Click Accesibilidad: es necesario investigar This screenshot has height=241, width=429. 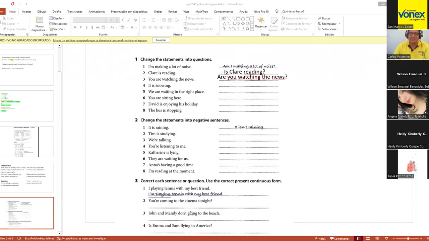(x=81, y=238)
